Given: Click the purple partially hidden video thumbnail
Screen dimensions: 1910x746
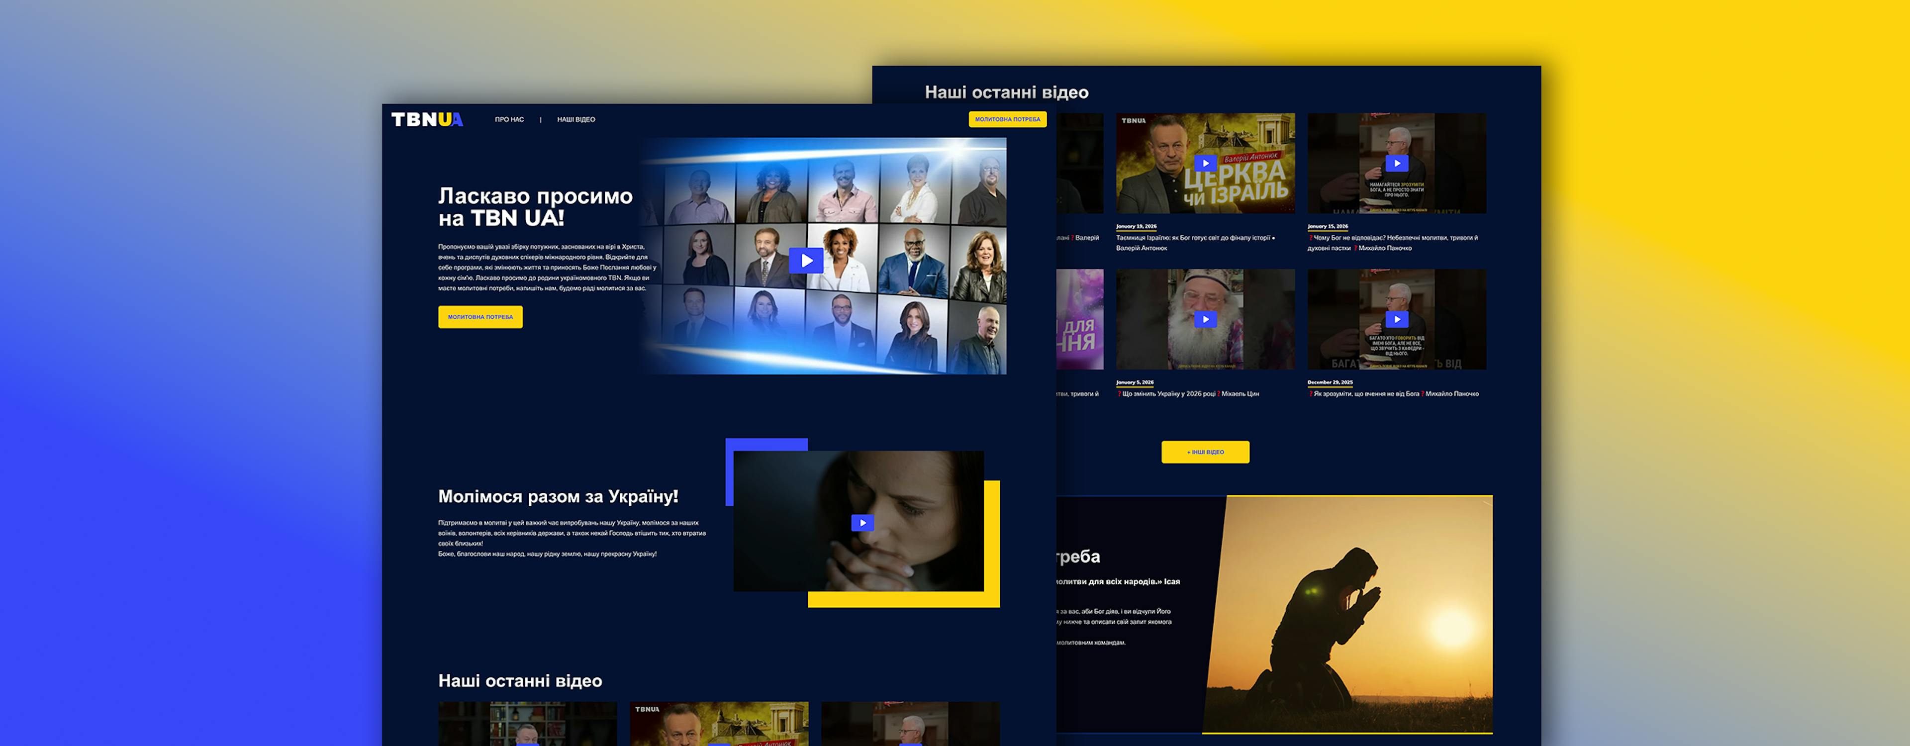Looking at the screenshot, I should (1079, 320).
